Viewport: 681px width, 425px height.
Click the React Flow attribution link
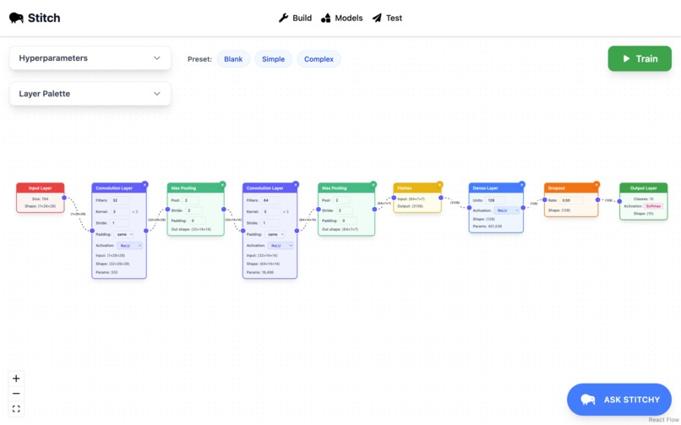pyautogui.click(x=663, y=420)
